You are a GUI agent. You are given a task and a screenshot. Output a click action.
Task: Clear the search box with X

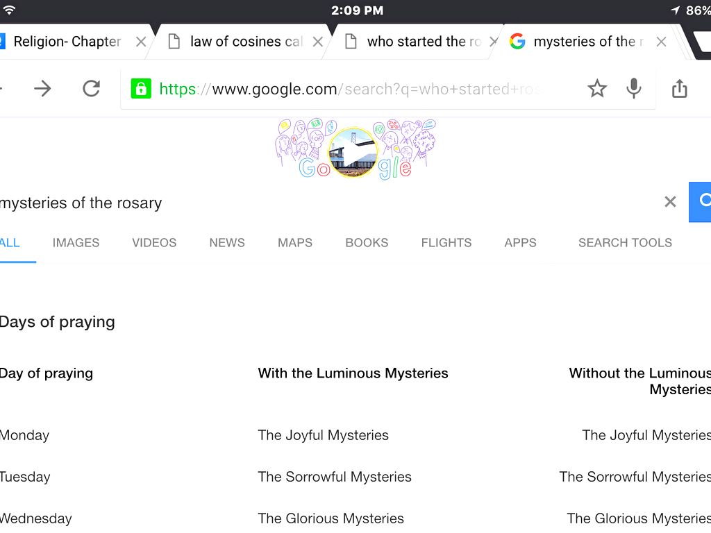pyautogui.click(x=670, y=202)
